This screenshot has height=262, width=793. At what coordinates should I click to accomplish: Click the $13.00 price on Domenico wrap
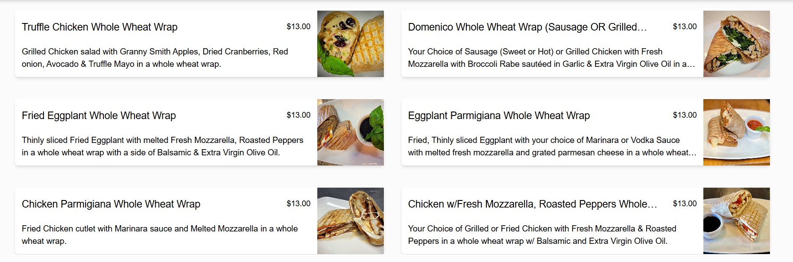(685, 27)
